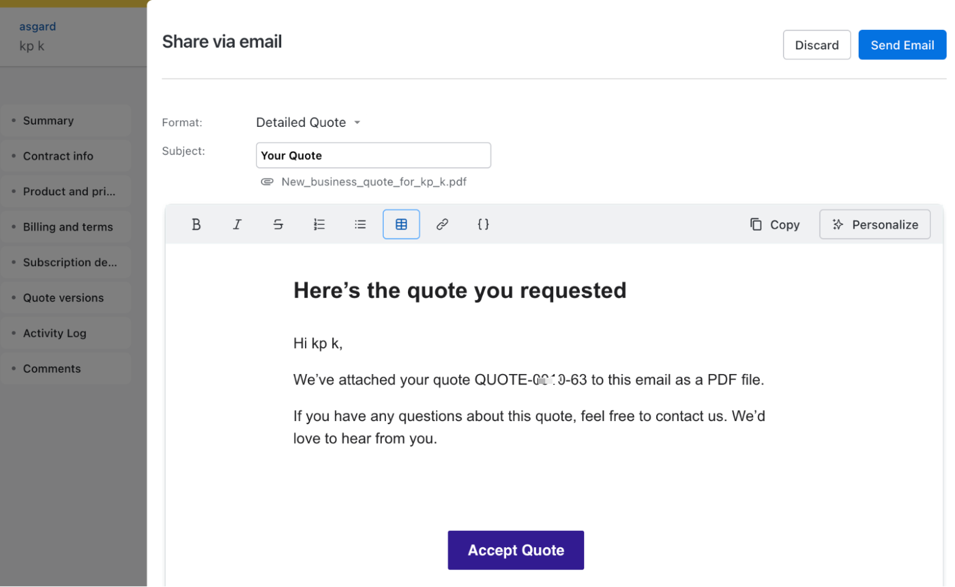Select Quote versions in the sidebar
955x587 pixels.
pyautogui.click(x=63, y=298)
